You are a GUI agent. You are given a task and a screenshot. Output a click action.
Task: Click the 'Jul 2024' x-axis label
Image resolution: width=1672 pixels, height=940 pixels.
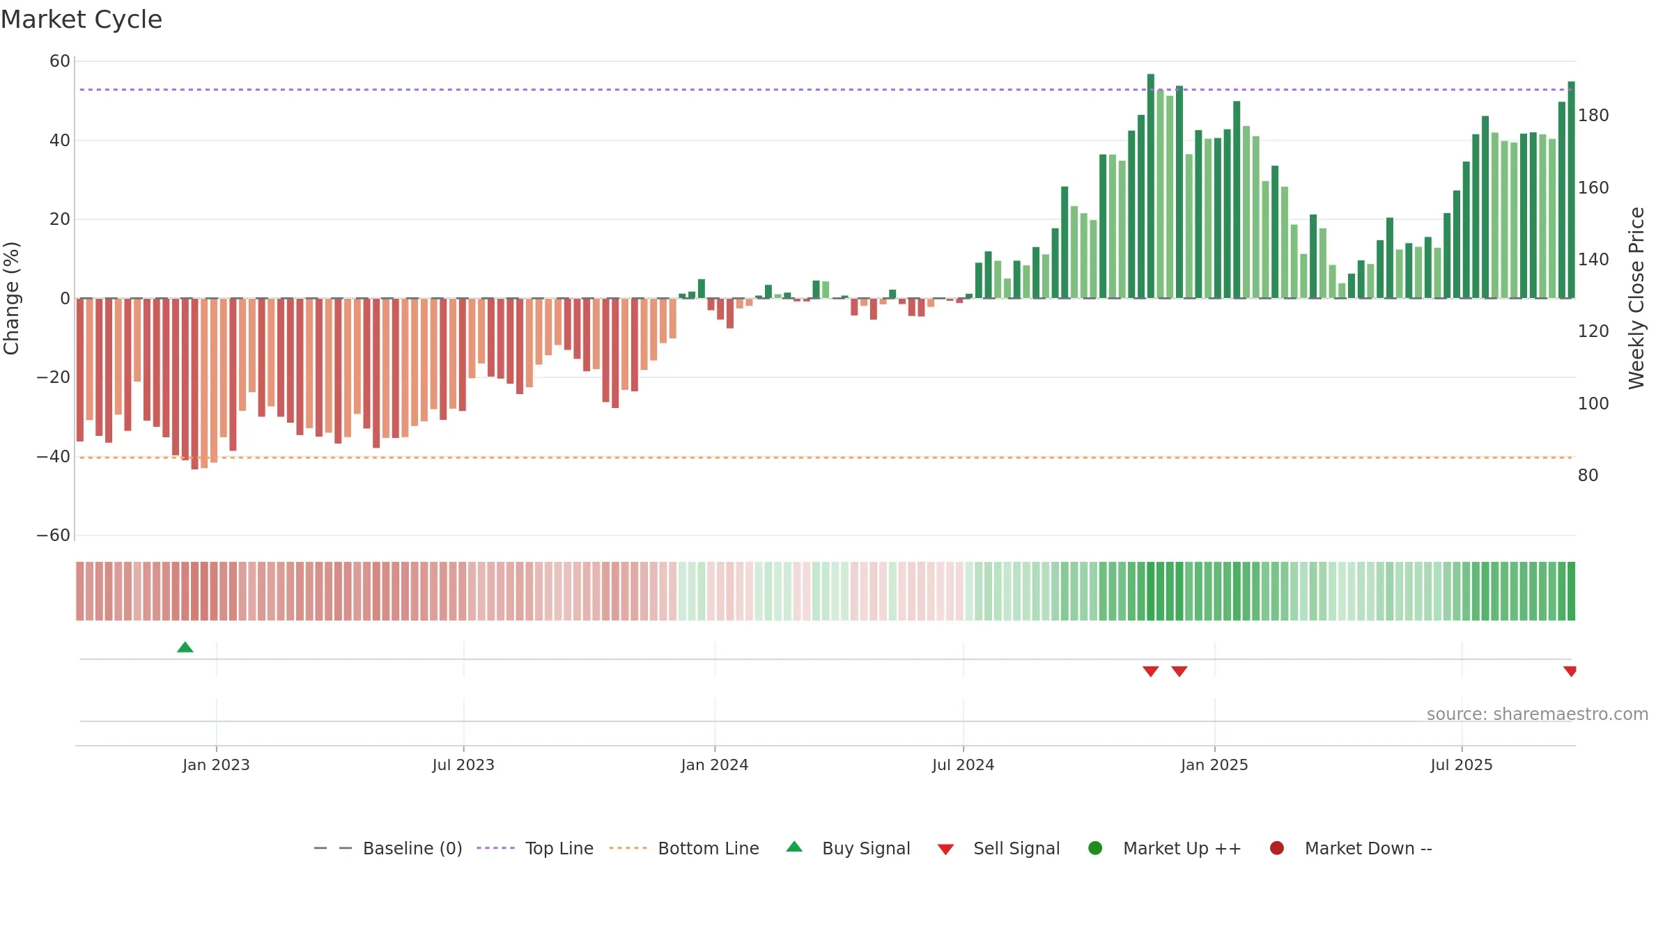(x=963, y=765)
